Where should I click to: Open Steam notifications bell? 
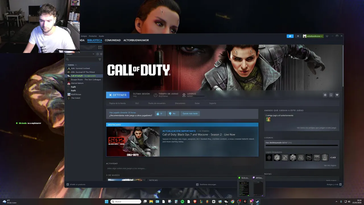tap(298, 36)
